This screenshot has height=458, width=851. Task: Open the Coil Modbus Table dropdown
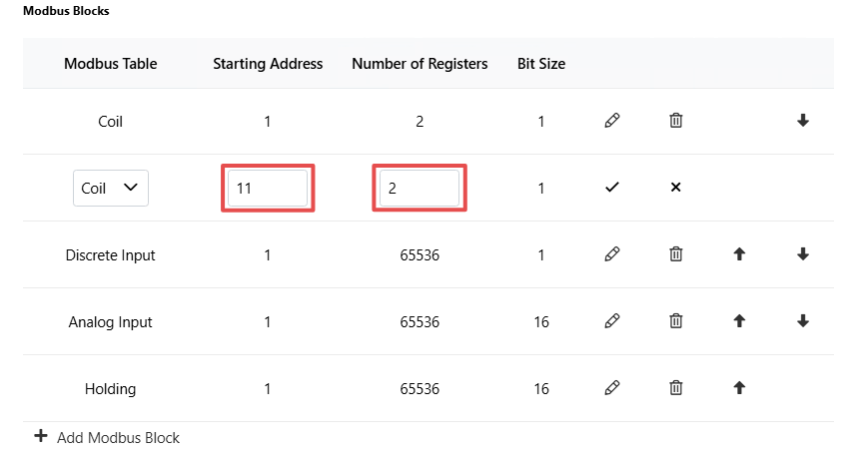[x=111, y=188]
